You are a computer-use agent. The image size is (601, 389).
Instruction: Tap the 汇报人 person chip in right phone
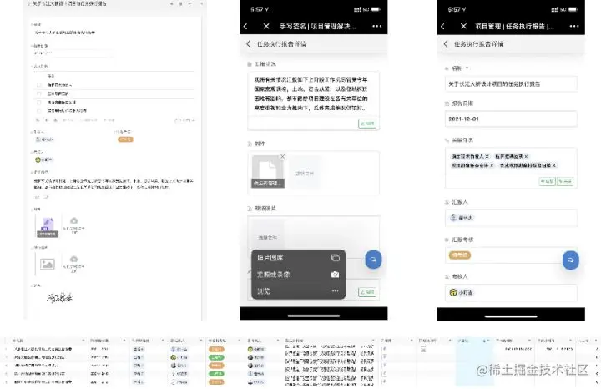tap(462, 218)
